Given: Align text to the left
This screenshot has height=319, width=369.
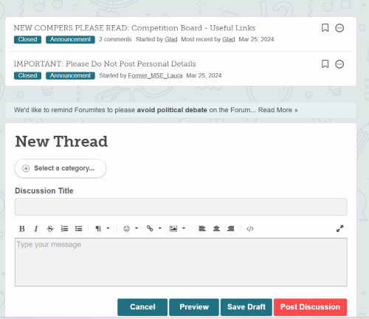Looking at the screenshot, I should point(202,229).
